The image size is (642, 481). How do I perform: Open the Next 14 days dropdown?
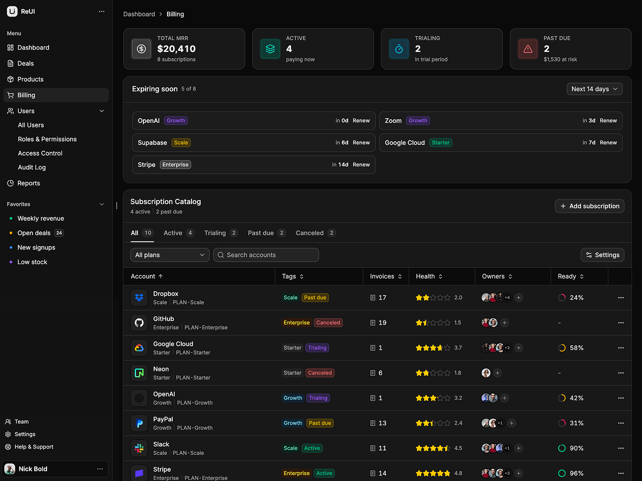tap(594, 89)
